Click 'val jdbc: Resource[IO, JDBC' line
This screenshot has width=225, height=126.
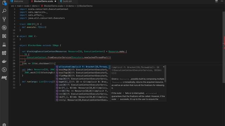38,70
